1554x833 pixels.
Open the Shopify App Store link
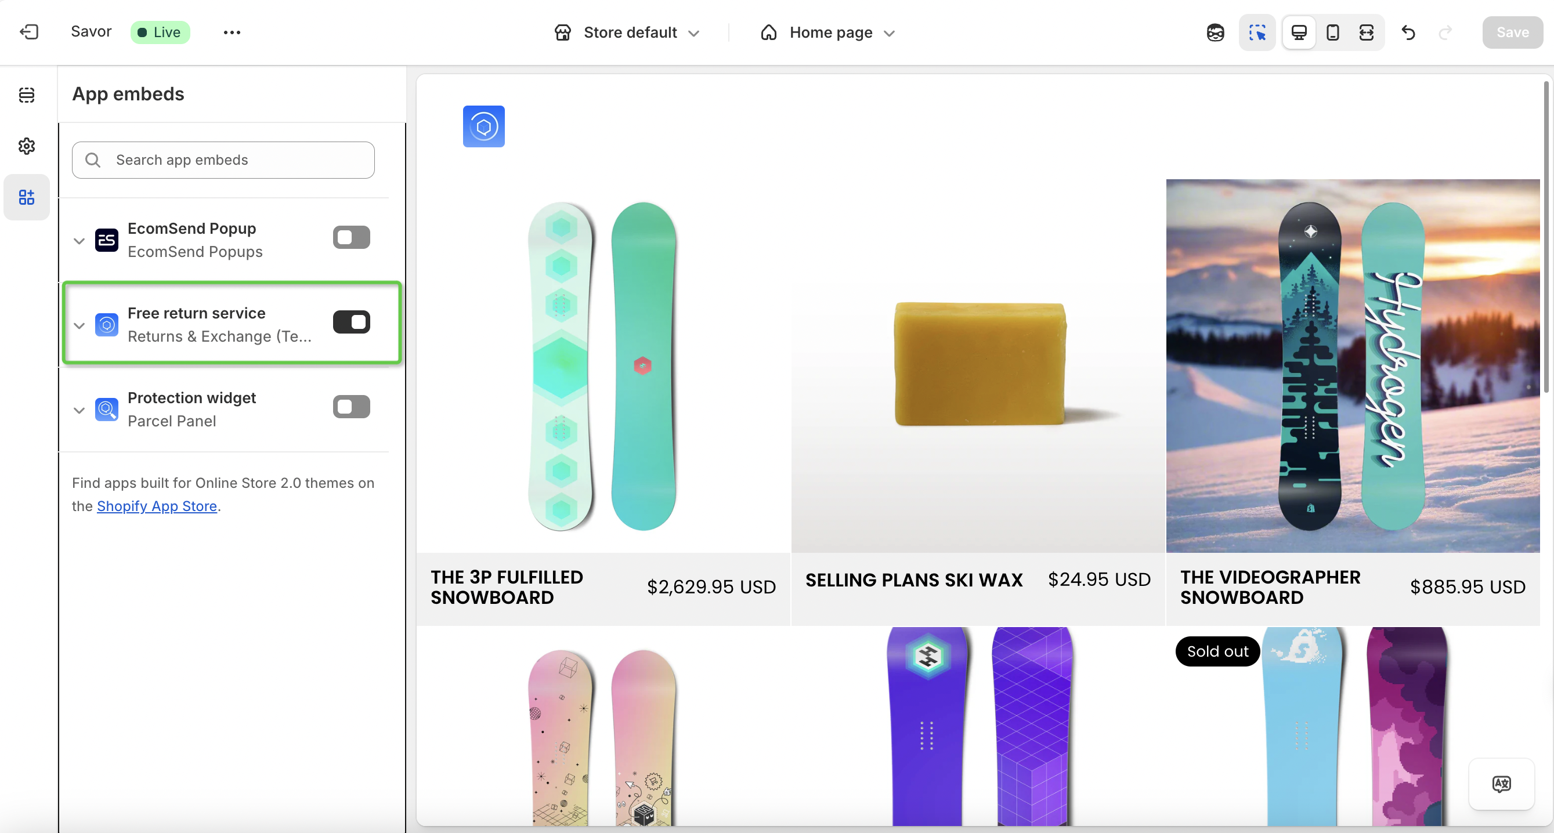tap(157, 506)
